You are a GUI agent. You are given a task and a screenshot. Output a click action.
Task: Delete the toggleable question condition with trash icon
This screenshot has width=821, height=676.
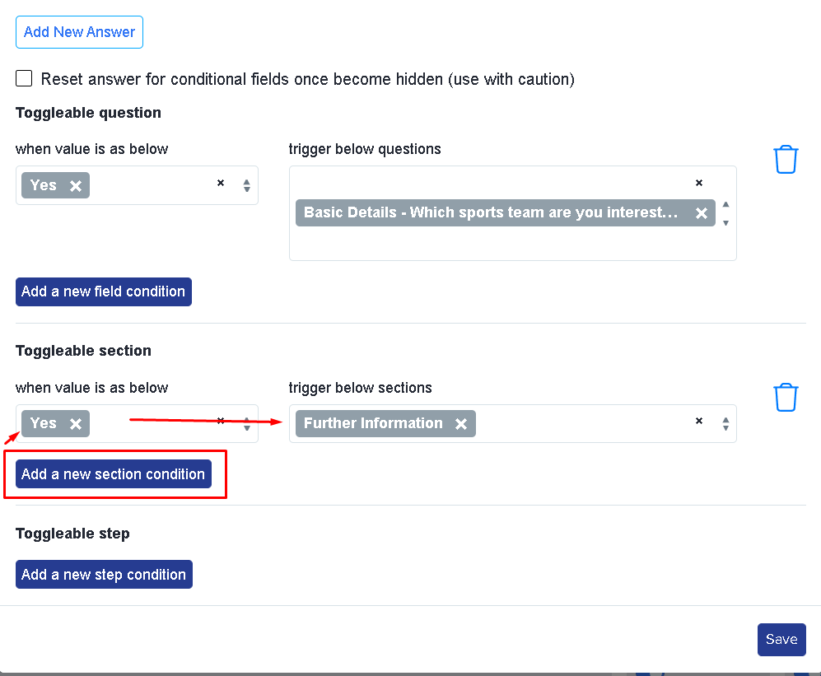(x=786, y=160)
